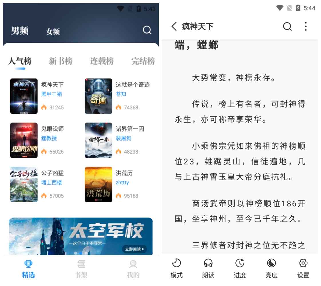
Task: Open the three-dot overflow menu in the reader
Action: click(306, 26)
